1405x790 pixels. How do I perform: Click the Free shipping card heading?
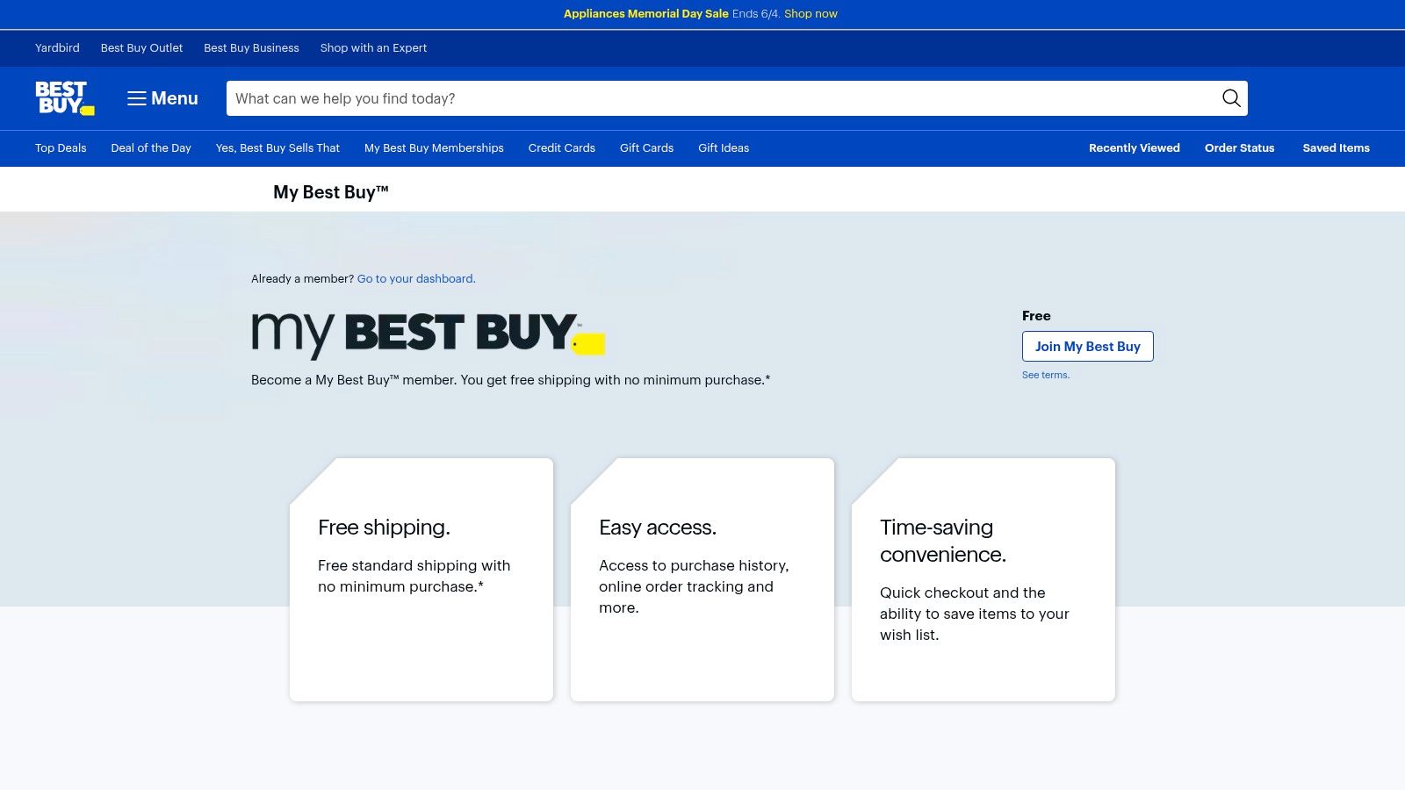click(x=384, y=528)
